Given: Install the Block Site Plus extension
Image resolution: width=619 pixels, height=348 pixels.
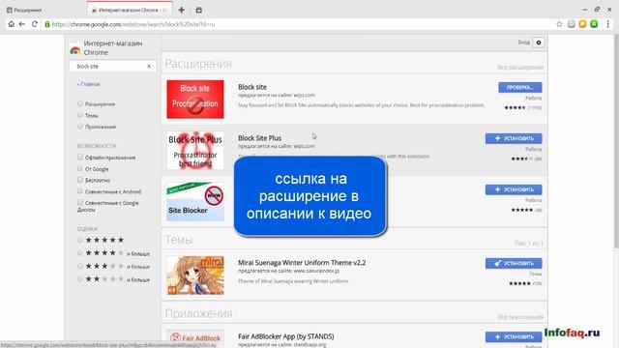Looking at the screenshot, I should (x=514, y=138).
